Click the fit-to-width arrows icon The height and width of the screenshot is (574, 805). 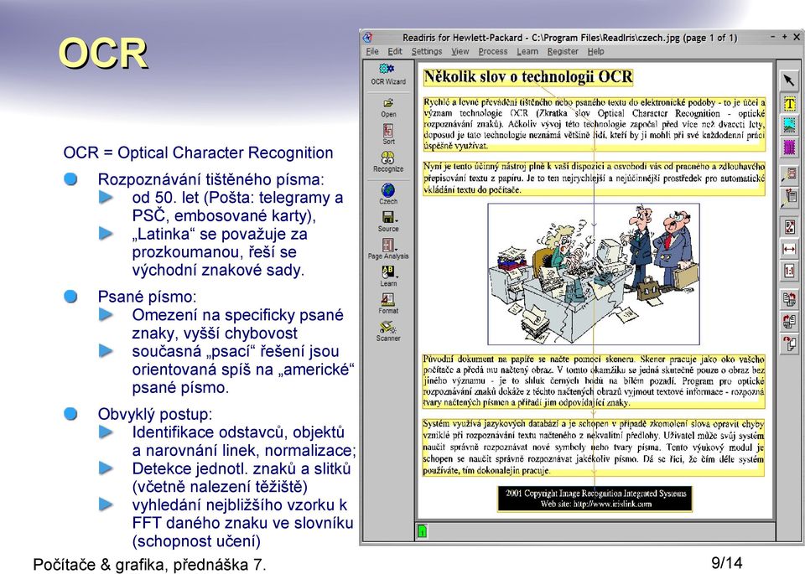(789, 249)
